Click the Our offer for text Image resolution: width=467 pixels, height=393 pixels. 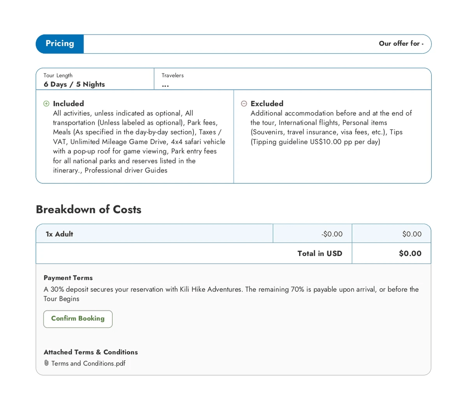[401, 43]
